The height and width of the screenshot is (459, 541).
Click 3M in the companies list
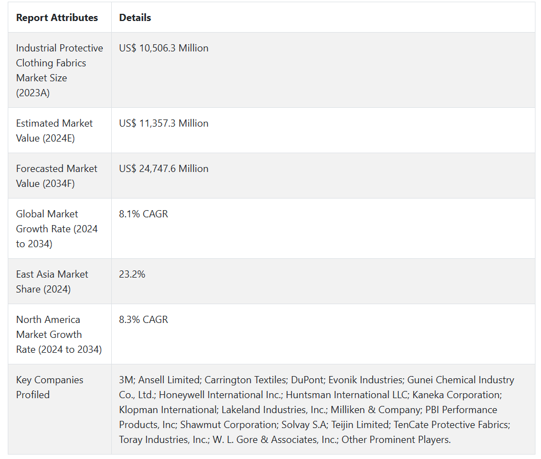[x=126, y=380]
